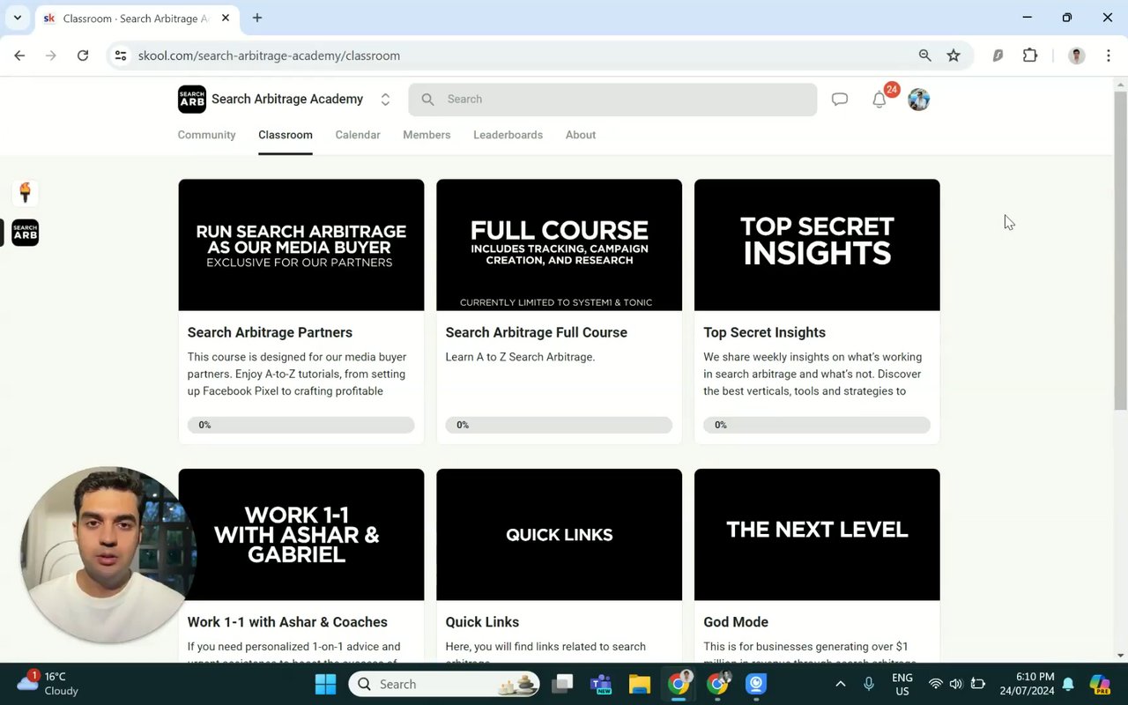Show hidden system tray icons chevron

[x=840, y=684]
